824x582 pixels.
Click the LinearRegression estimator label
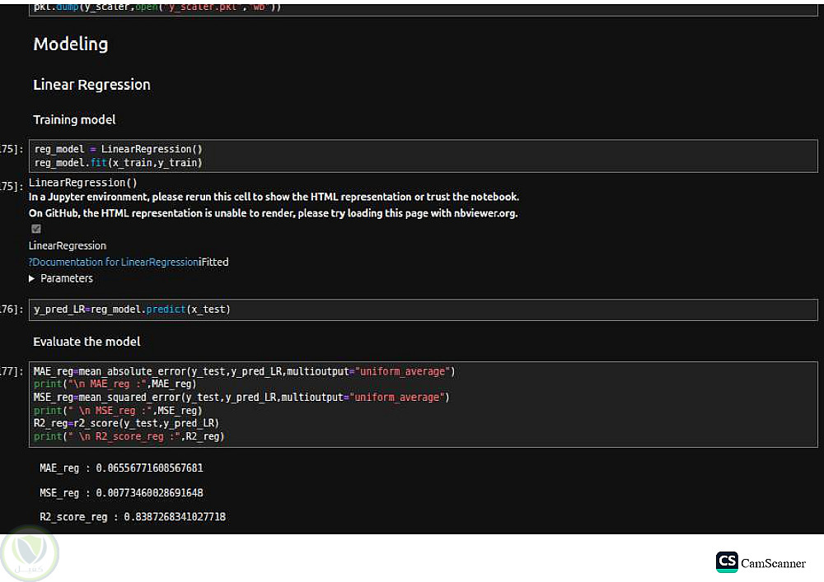coord(68,245)
